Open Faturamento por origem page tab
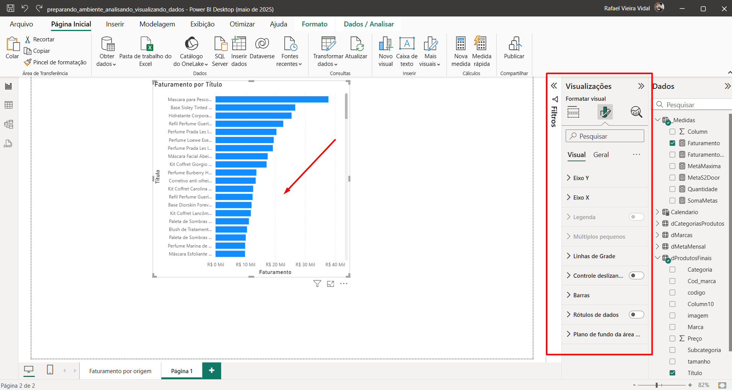The width and height of the screenshot is (732, 390). coord(120,371)
